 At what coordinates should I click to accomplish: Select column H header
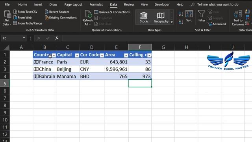[x=186, y=47]
